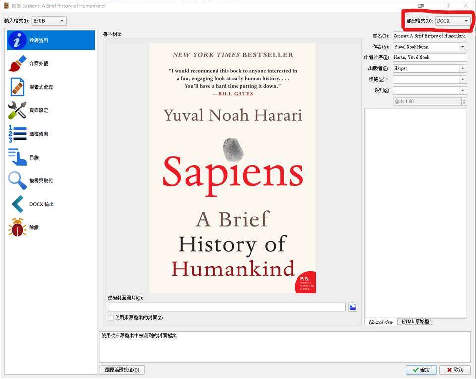This screenshot has width=476, height=379.
Task: Open 介面外觀 look and feel section
Action: 18,64
